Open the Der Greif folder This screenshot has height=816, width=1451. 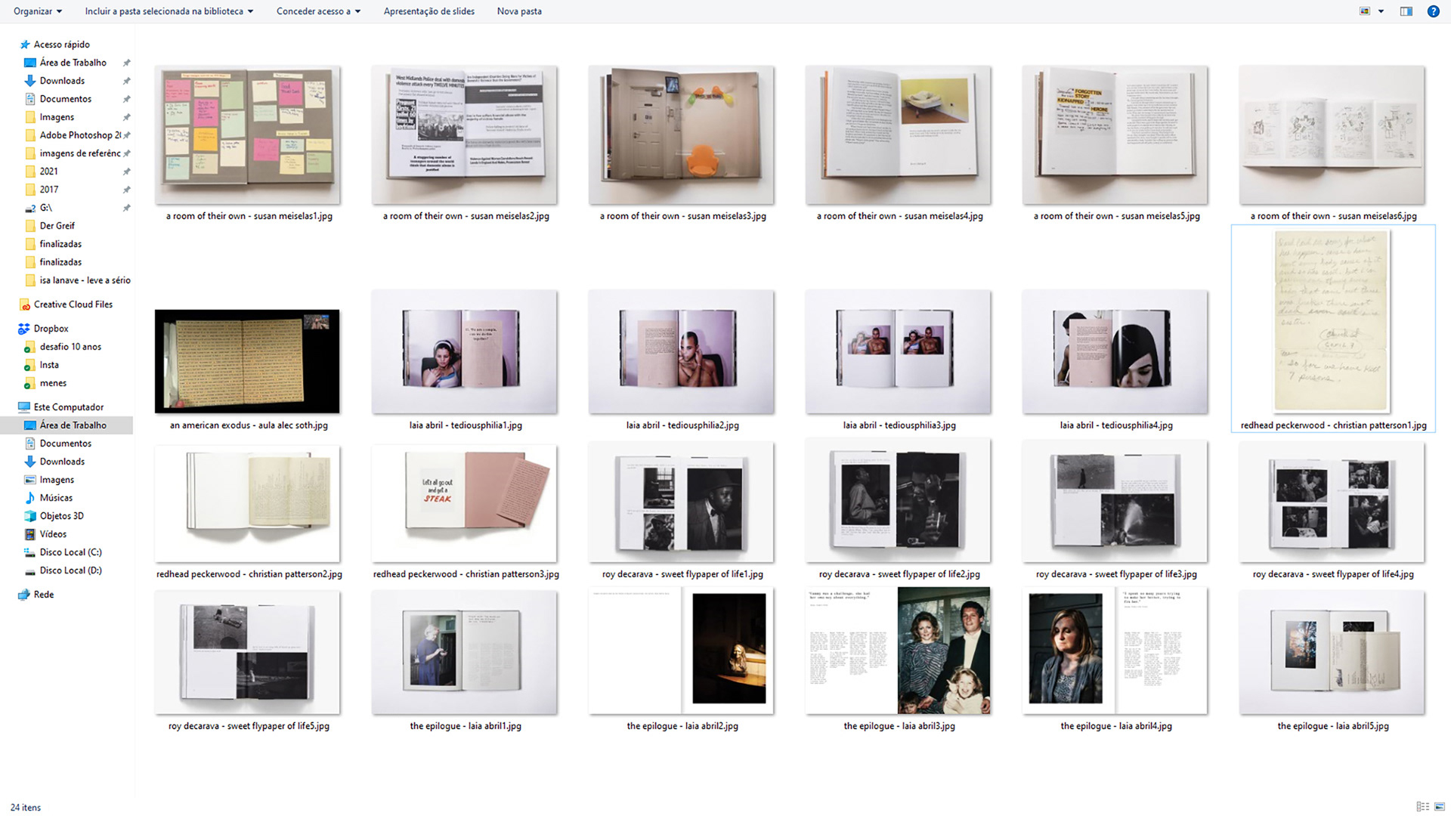(57, 226)
